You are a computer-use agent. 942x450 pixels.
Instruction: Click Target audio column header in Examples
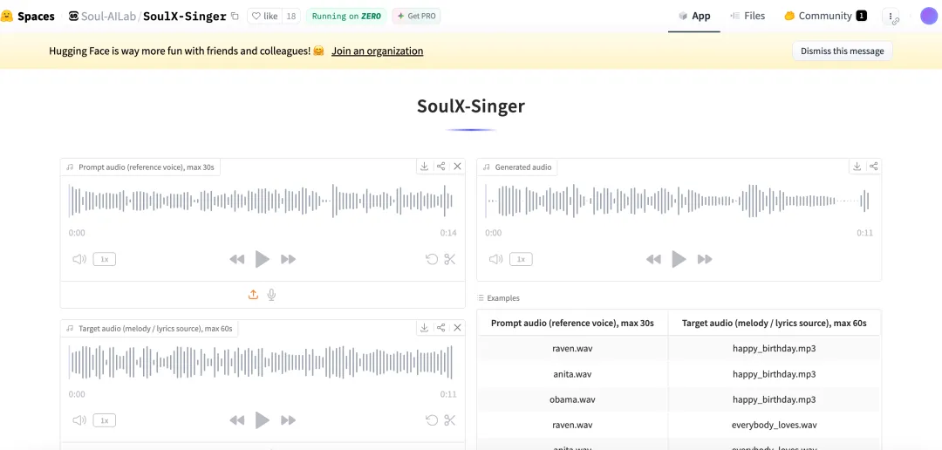774,323
